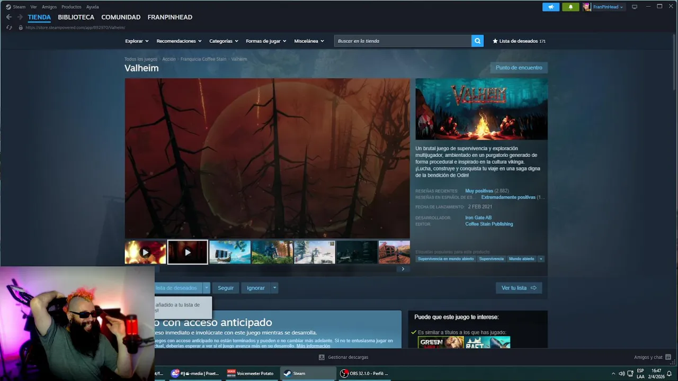Viewport: 678px width, 381px height.
Task: Click the scroll-right arrow under the thumbnails
Action: coord(403,269)
